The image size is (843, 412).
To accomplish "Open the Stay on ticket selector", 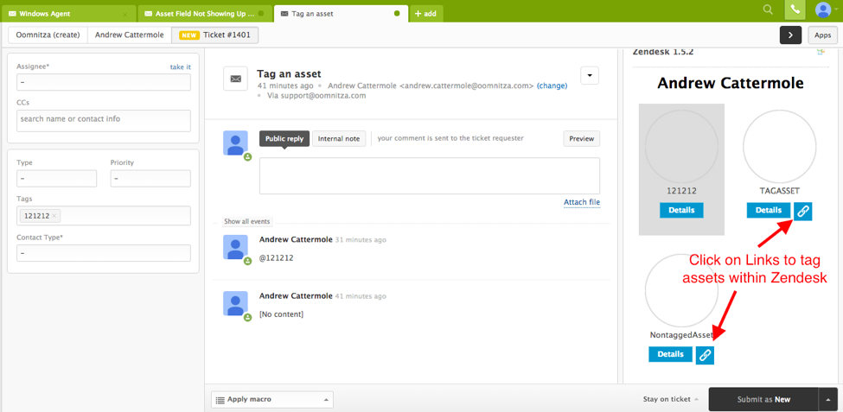I will [671, 399].
